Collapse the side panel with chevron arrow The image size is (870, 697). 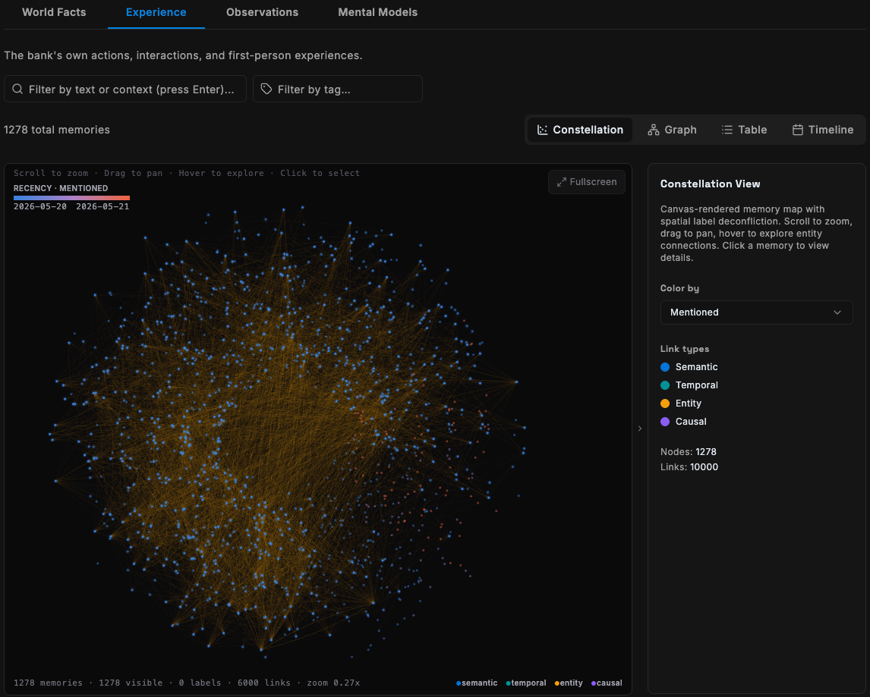[640, 429]
